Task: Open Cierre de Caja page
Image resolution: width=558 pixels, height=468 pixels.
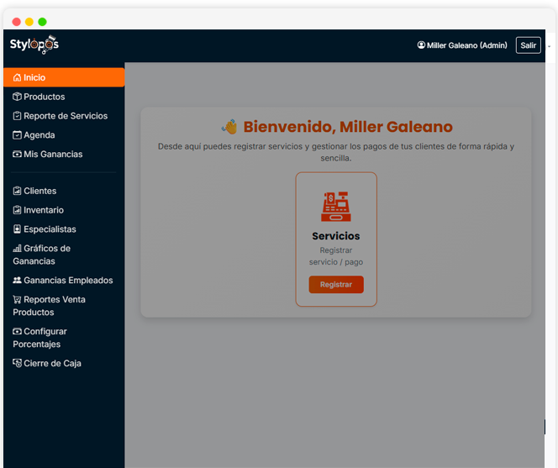Action: point(52,364)
